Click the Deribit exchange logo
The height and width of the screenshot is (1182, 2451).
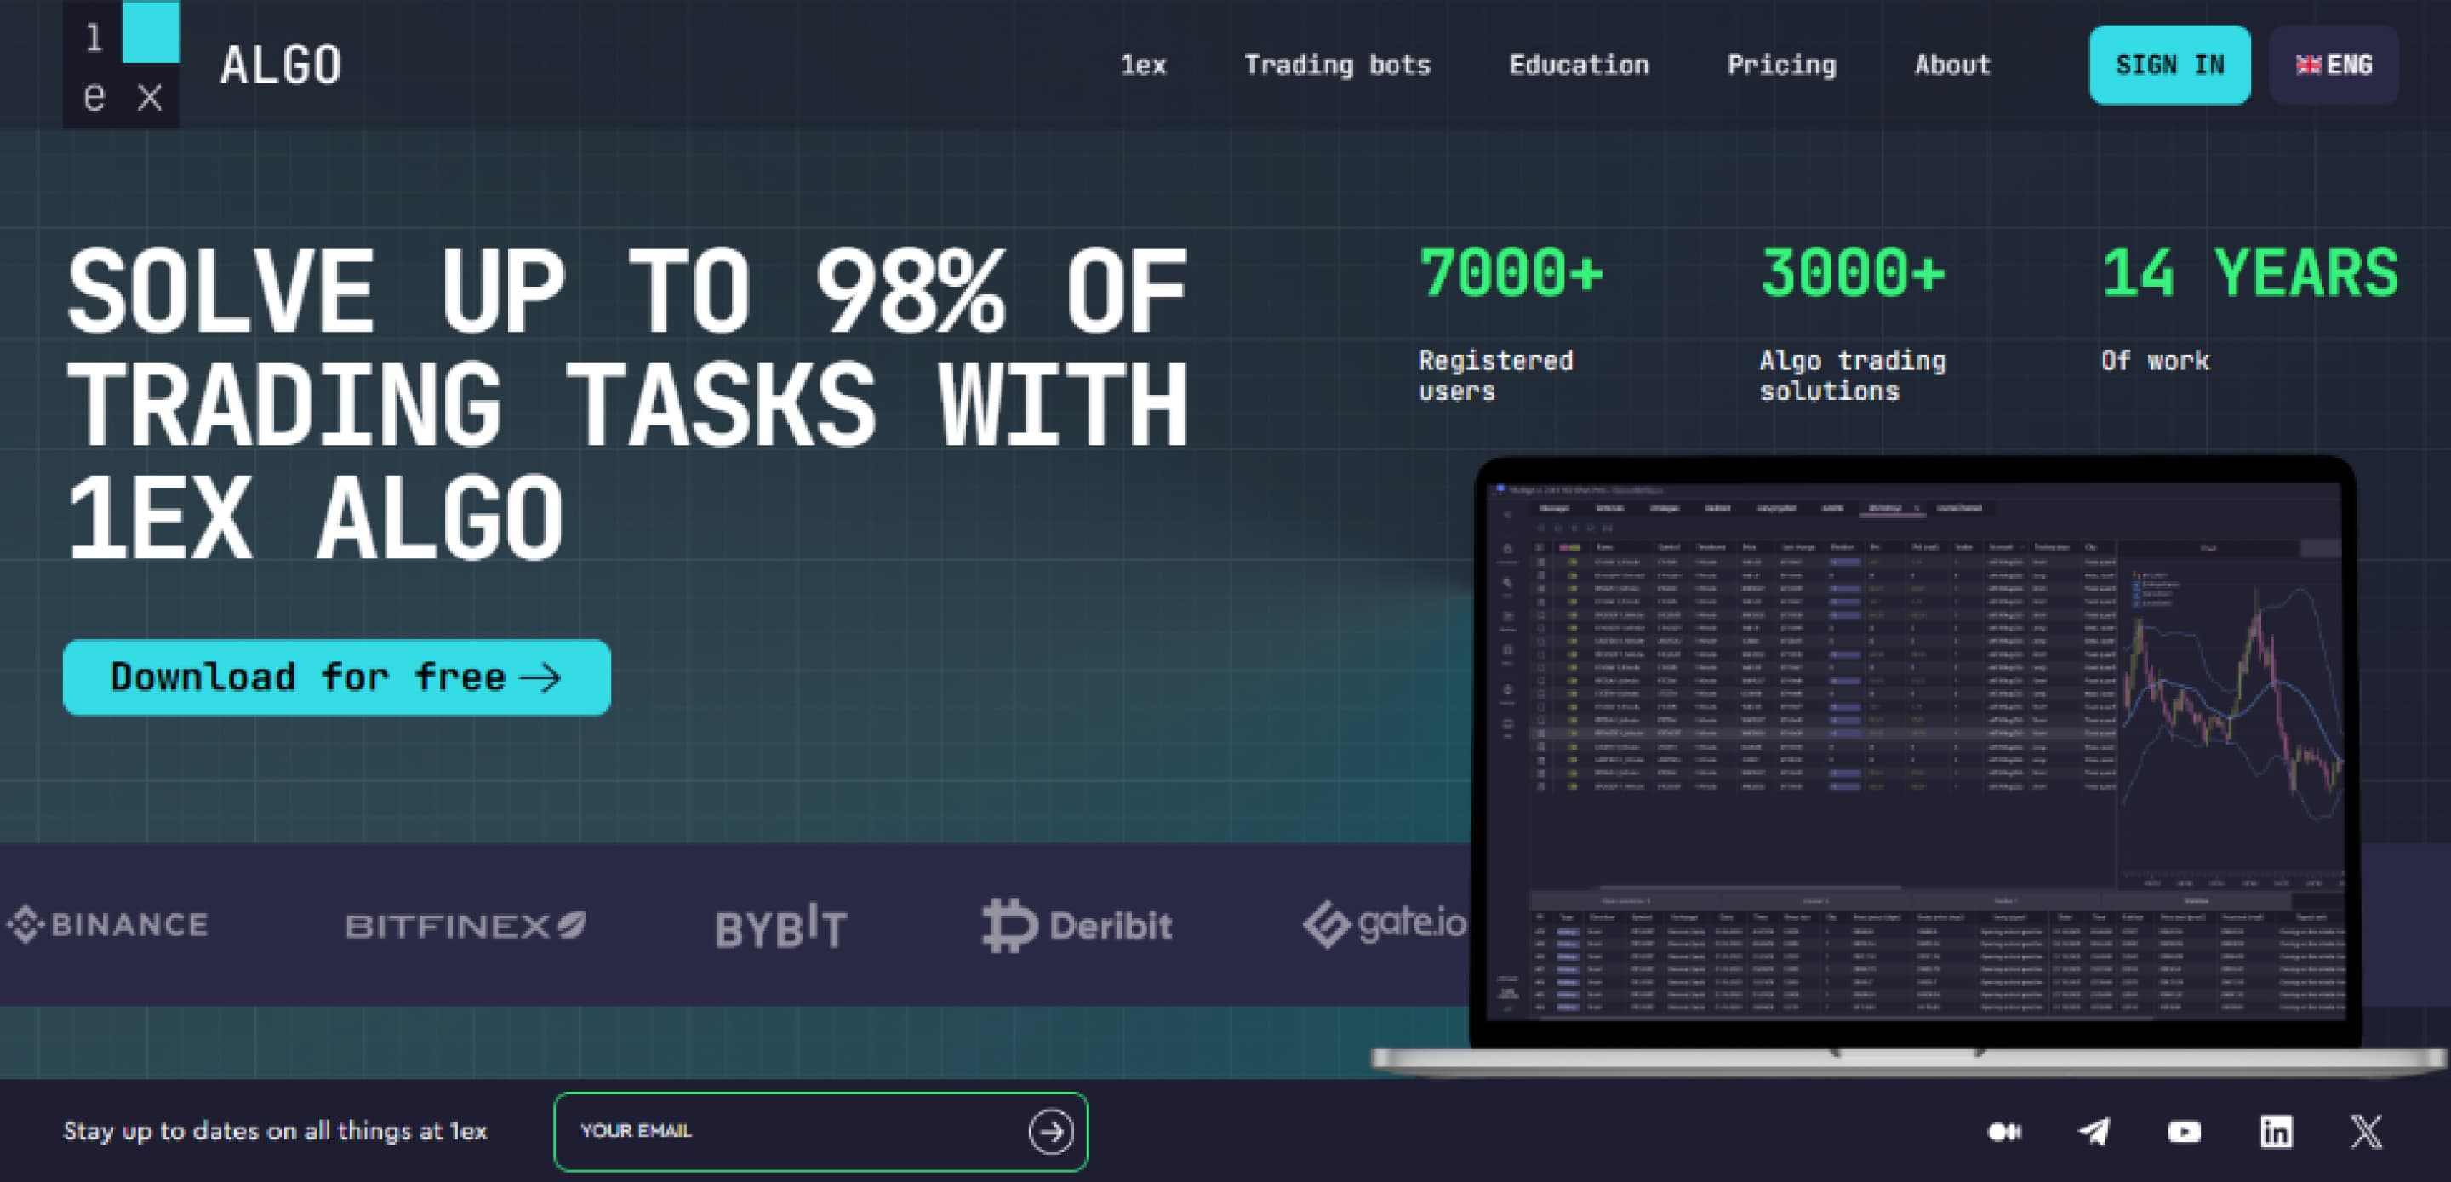(1077, 925)
